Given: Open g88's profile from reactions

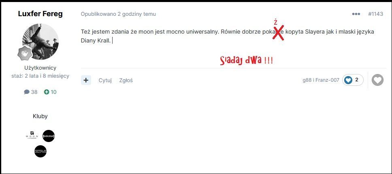Looking at the screenshot, I should [307, 80].
